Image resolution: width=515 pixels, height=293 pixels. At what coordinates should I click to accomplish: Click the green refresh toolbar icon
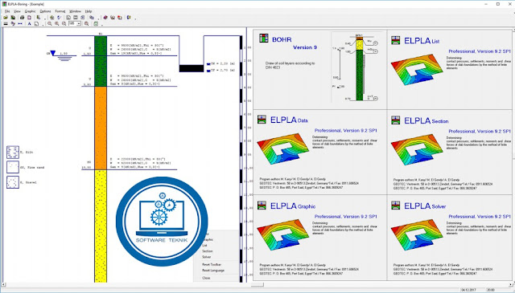click(x=96, y=23)
